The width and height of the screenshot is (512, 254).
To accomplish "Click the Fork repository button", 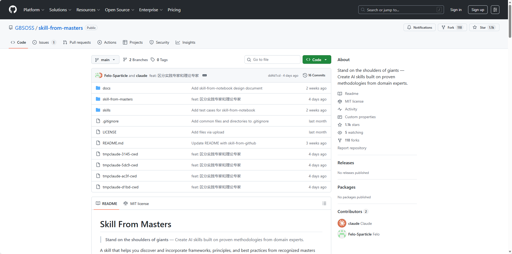I will 452,28.
